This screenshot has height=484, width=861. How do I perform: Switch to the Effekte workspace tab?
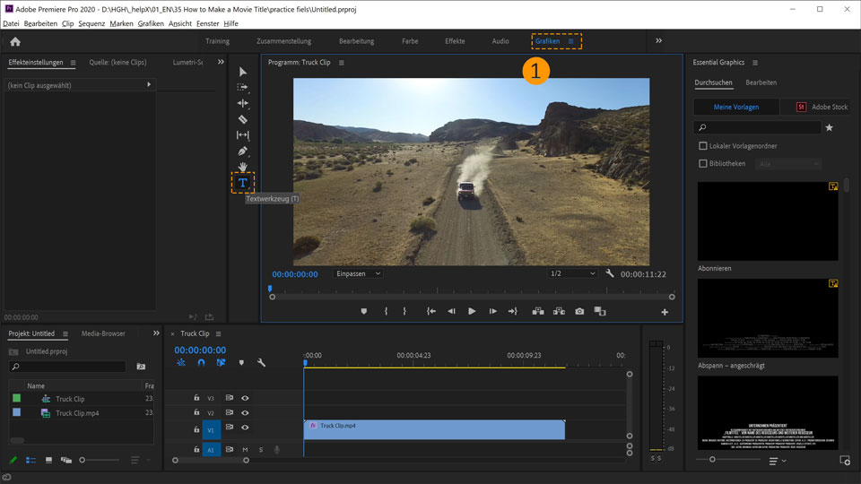coord(455,41)
